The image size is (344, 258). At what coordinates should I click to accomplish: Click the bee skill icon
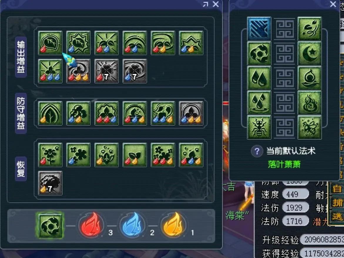point(310,128)
